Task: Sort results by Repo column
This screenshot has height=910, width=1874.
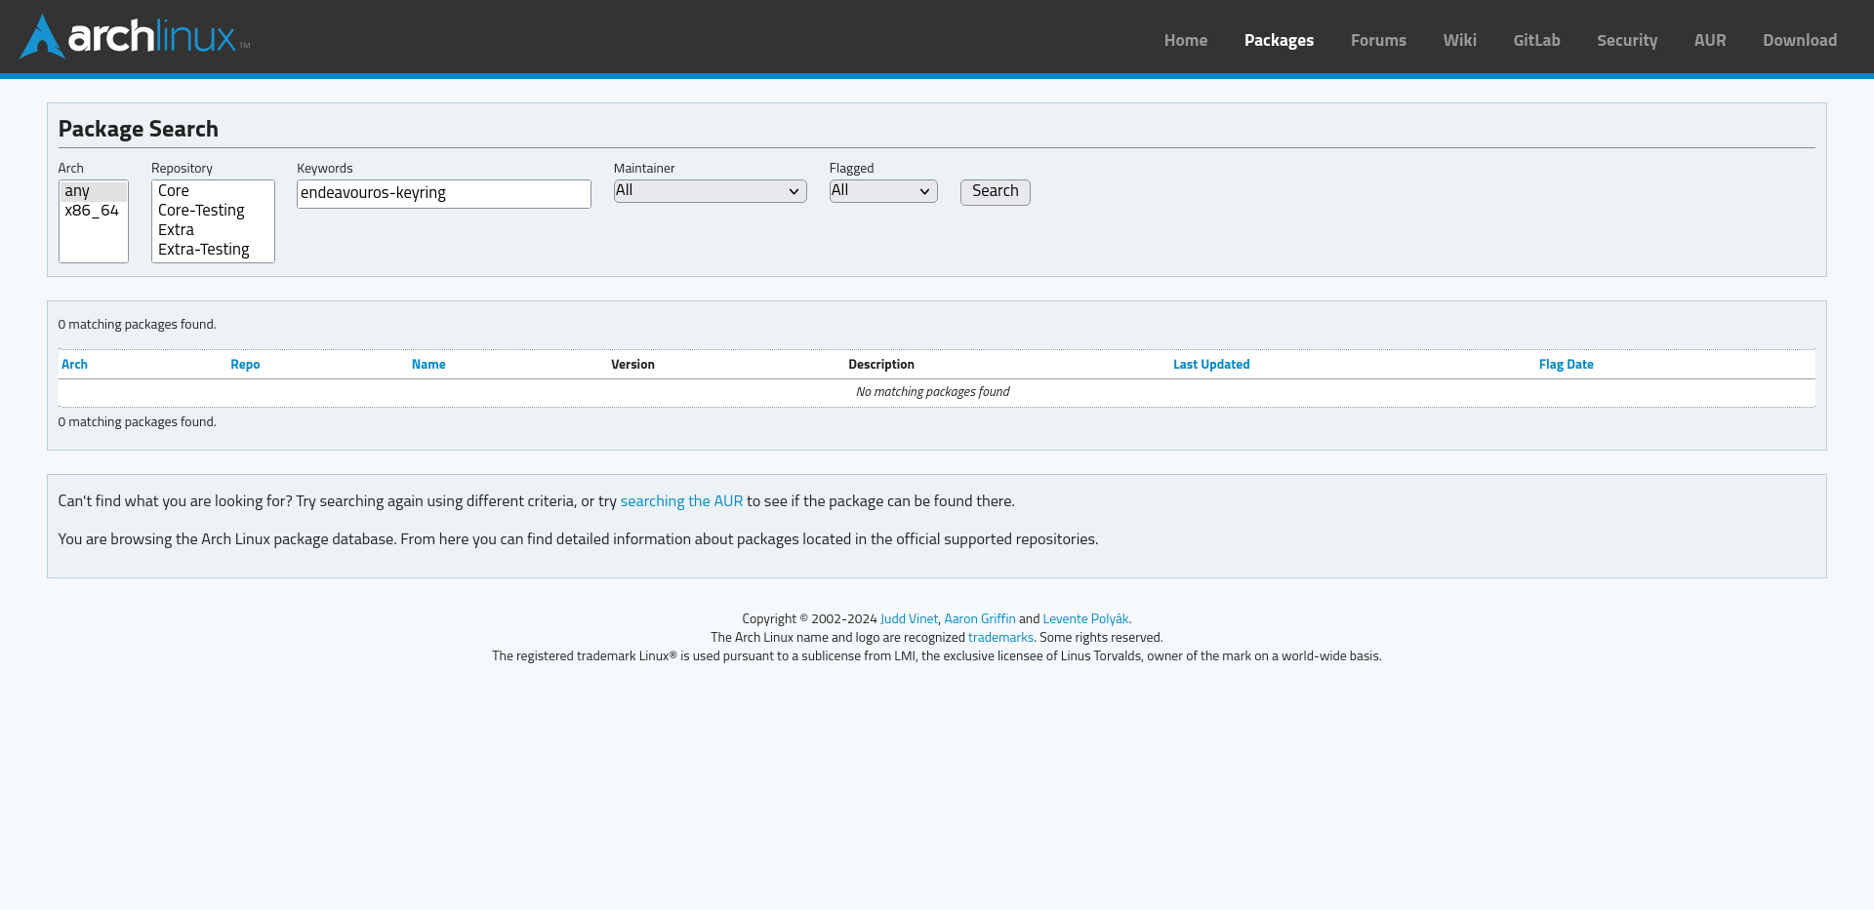Action: [245, 364]
